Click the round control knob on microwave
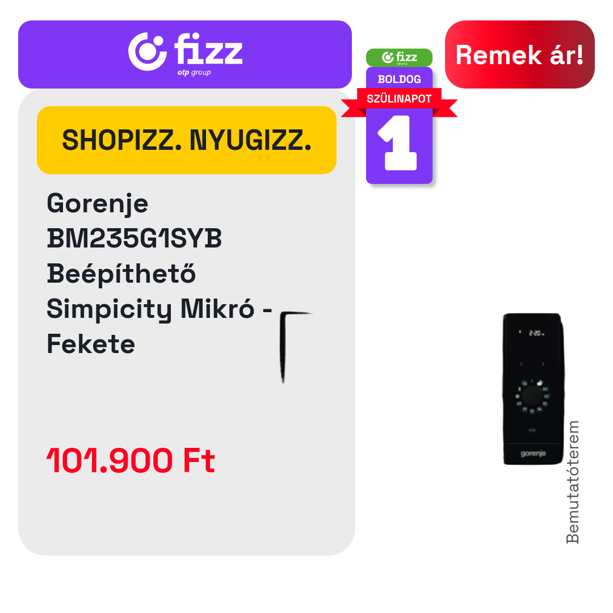Viewport: 613px width, 613px height. point(532,396)
